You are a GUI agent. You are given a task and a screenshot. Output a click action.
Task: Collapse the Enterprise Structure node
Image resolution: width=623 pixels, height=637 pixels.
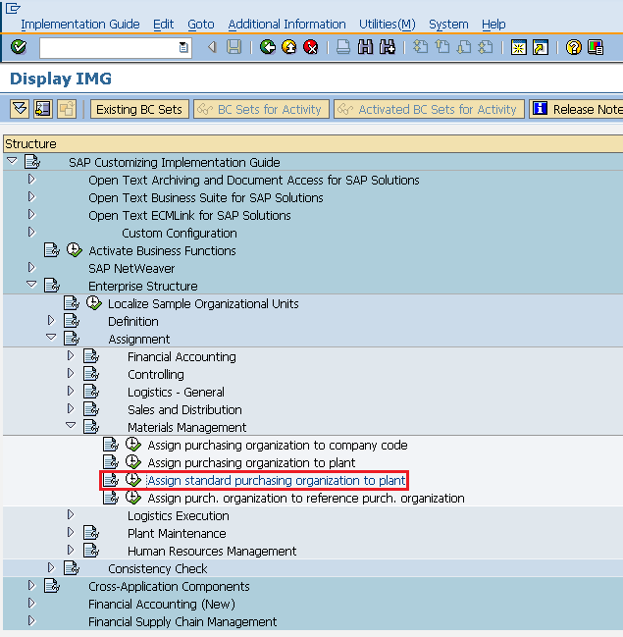31,285
